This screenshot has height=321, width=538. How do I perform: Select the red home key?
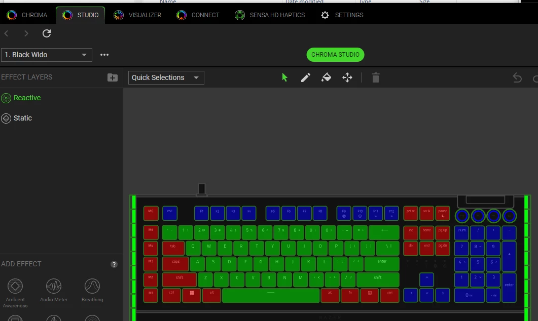click(426, 232)
